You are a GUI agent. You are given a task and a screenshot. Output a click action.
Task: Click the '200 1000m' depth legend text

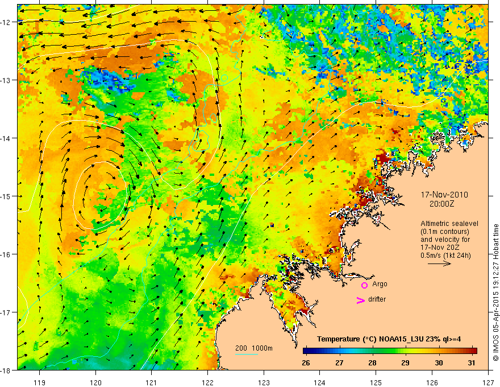tap(254, 348)
